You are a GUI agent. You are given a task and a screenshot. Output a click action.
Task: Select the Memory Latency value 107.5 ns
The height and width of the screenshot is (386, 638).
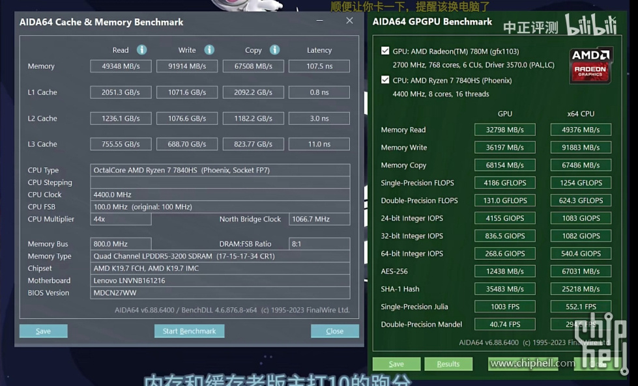click(319, 66)
